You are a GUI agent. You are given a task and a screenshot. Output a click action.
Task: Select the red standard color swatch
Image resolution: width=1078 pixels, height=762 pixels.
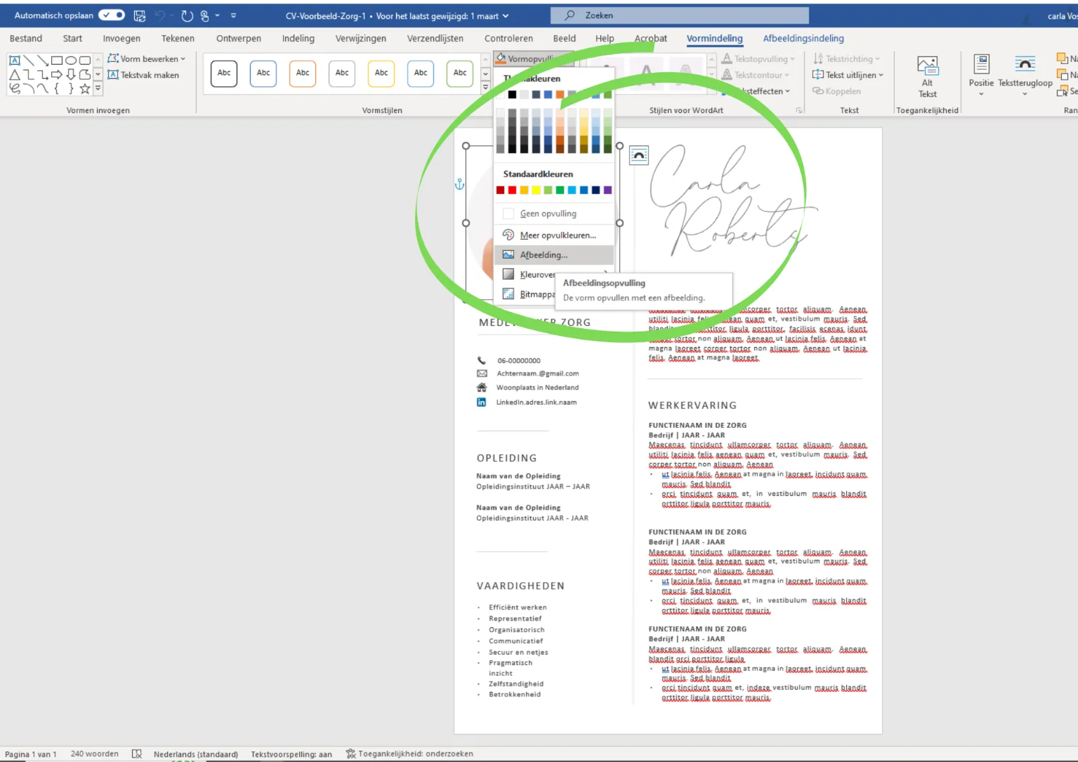(x=512, y=189)
